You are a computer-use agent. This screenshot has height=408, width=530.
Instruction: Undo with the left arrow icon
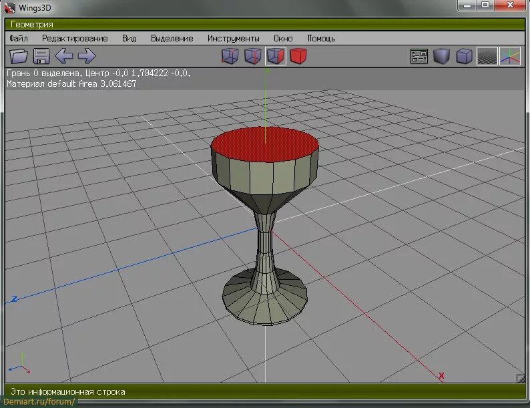pyautogui.click(x=64, y=56)
